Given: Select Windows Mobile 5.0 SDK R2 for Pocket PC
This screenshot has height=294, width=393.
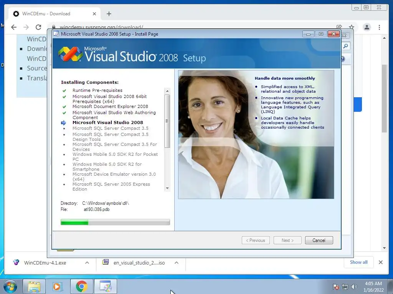Looking at the screenshot, I should click(x=115, y=157).
